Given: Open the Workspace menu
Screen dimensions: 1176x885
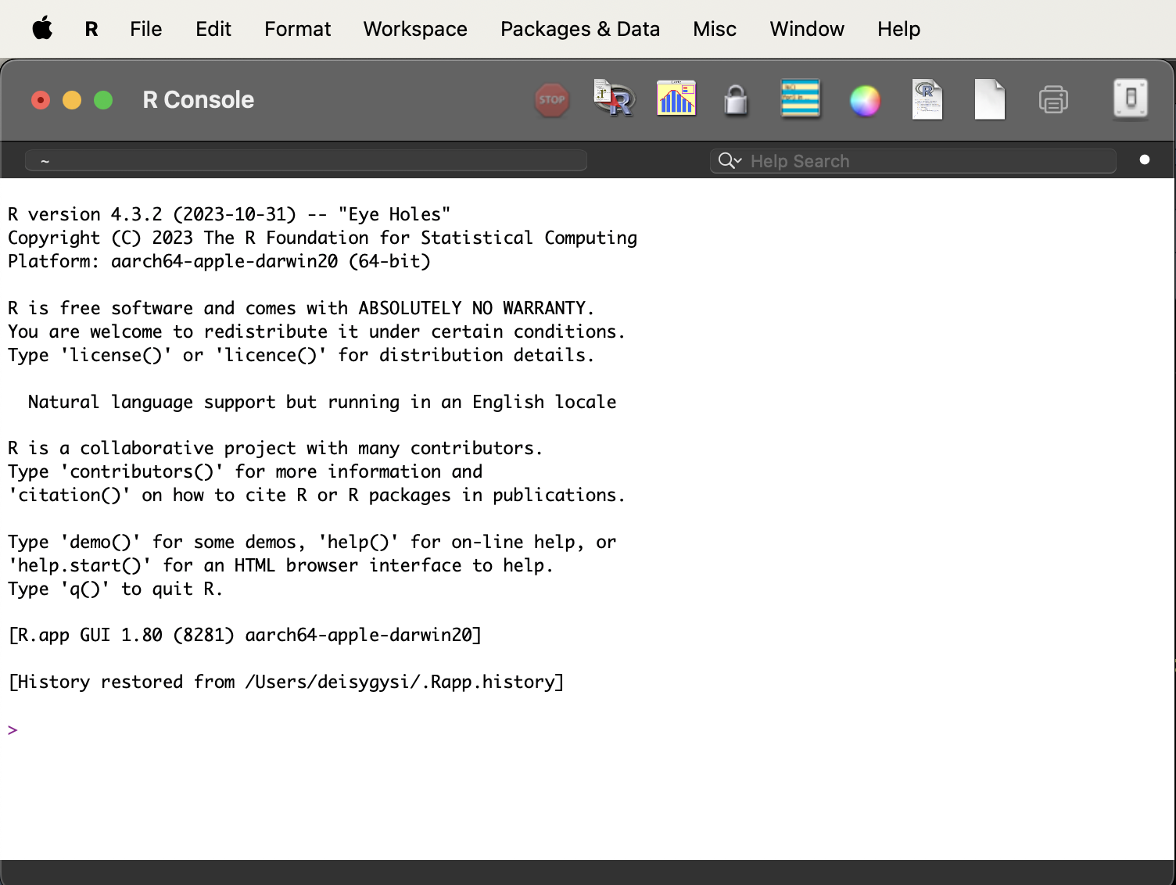Looking at the screenshot, I should (415, 29).
